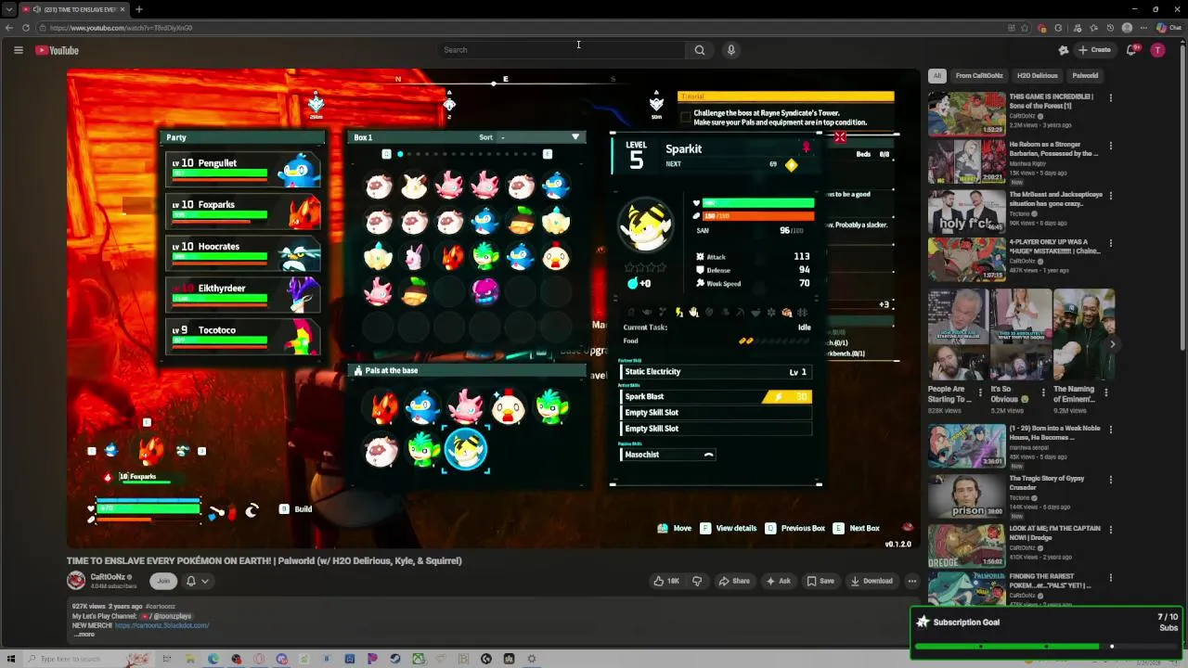Select the Palworld filter chip
Screen dimensions: 1188x668
(x=1085, y=76)
